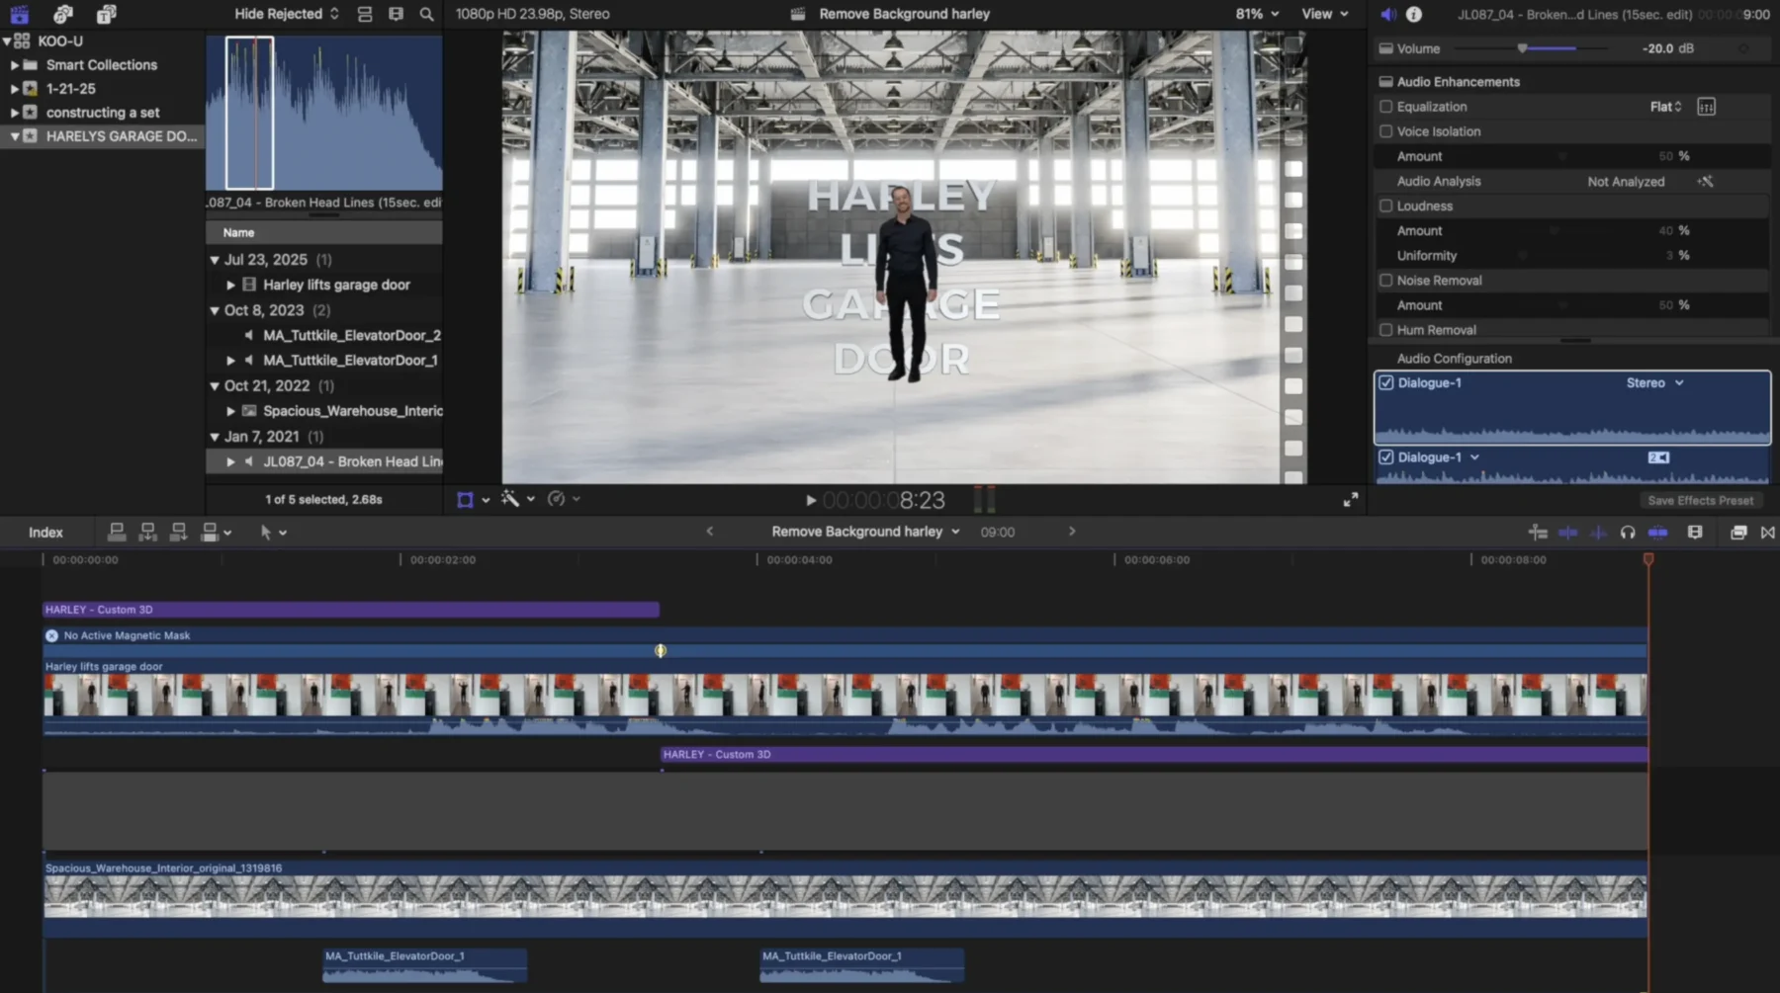
Task: Expand the Smart Collections folder
Action: (14, 65)
